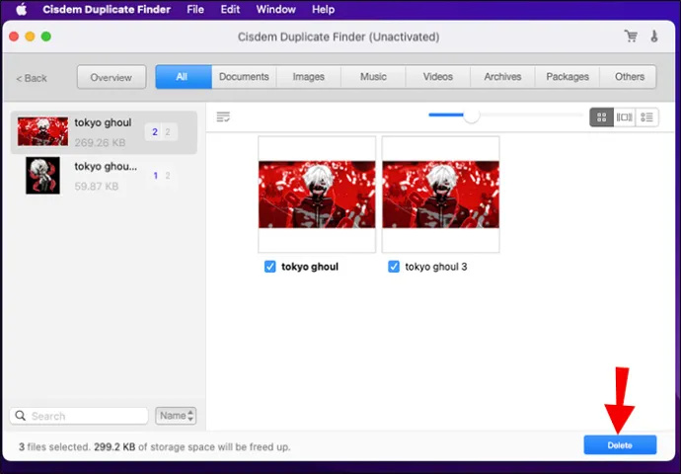Open the Apple menu
This screenshot has width=681, height=474.
tap(22, 9)
